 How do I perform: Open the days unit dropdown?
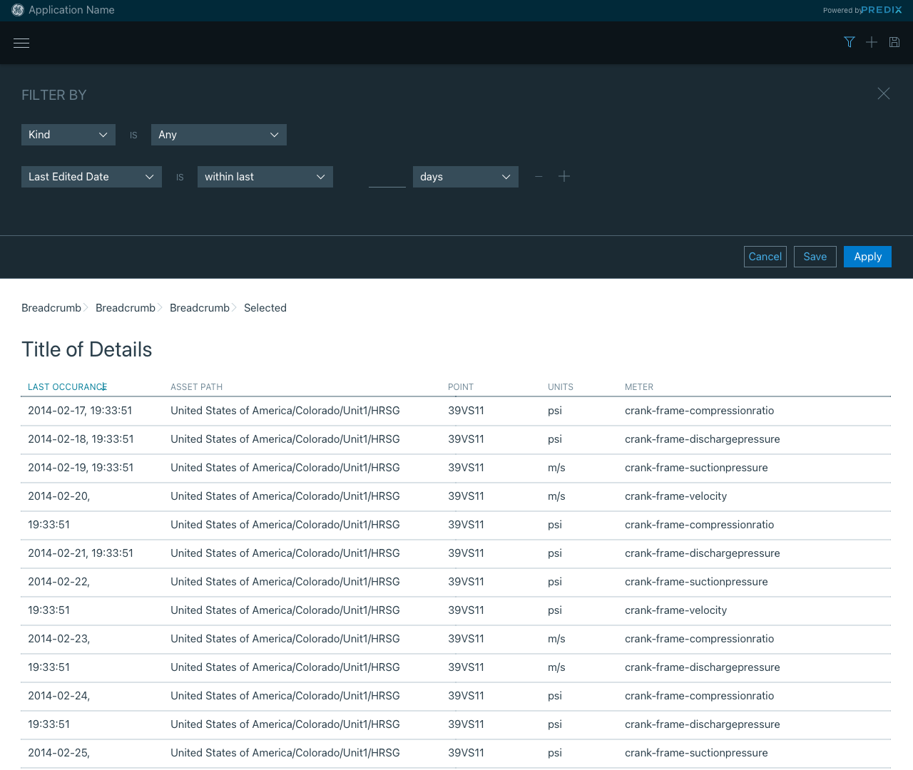[x=465, y=177]
